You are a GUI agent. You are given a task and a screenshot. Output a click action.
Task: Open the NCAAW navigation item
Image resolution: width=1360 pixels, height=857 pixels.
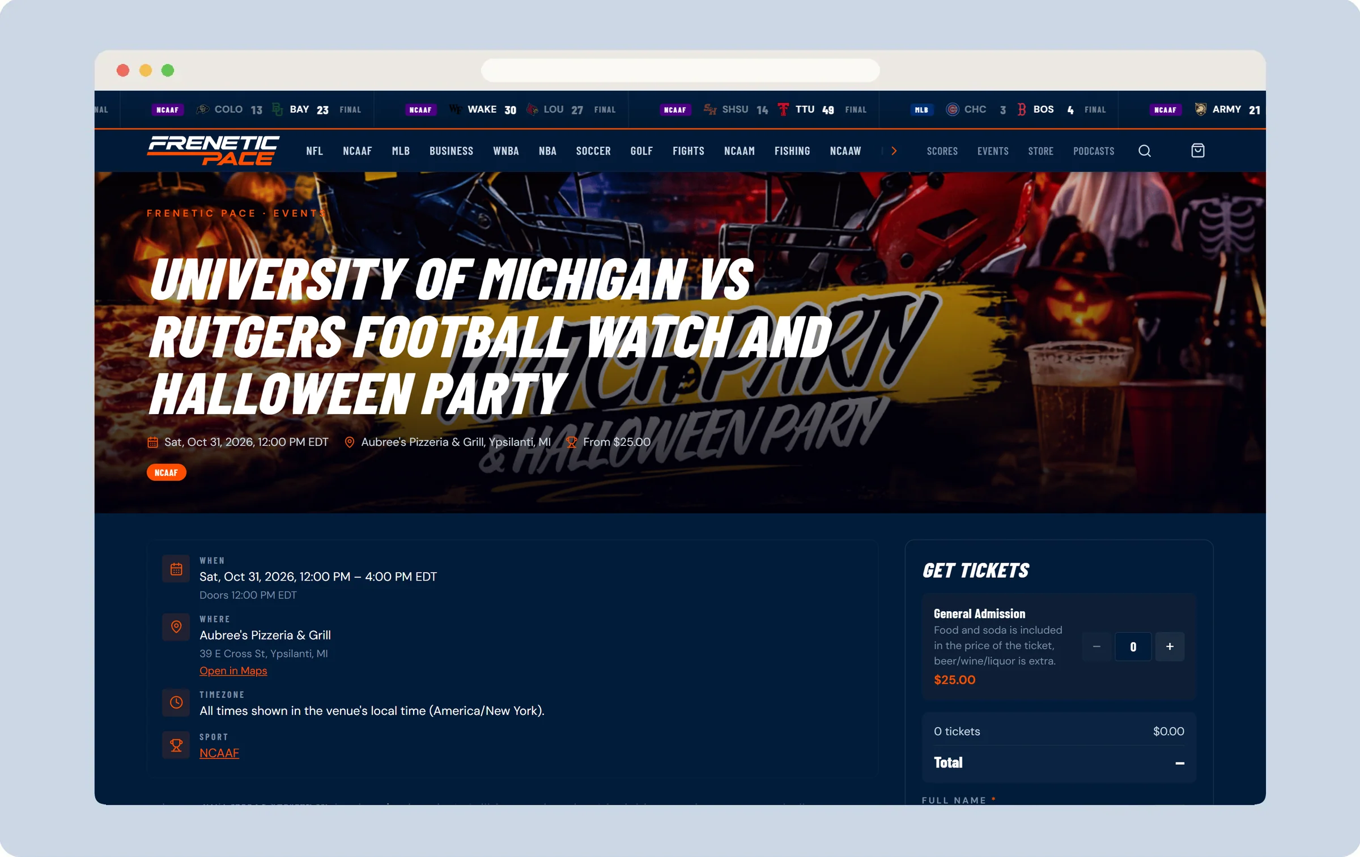click(845, 151)
